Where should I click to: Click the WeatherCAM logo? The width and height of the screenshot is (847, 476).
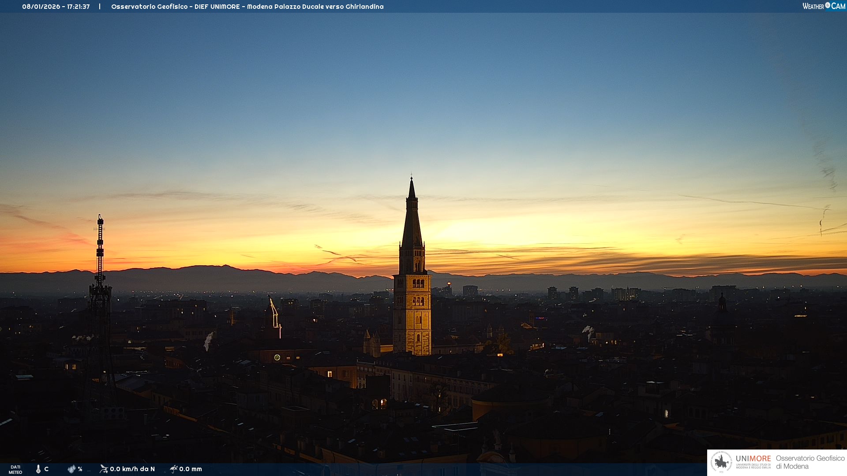tap(824, 6)
